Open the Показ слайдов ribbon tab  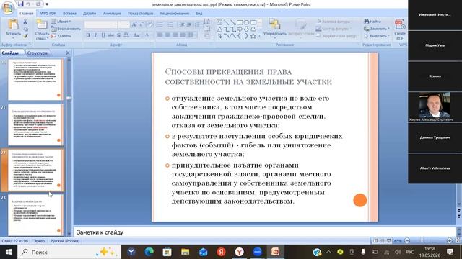140,13
